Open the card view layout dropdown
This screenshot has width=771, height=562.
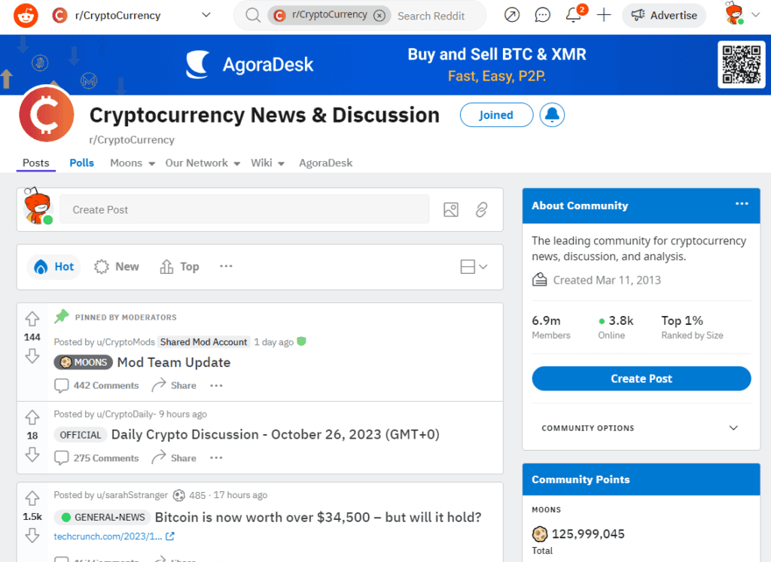pos(474,267)
